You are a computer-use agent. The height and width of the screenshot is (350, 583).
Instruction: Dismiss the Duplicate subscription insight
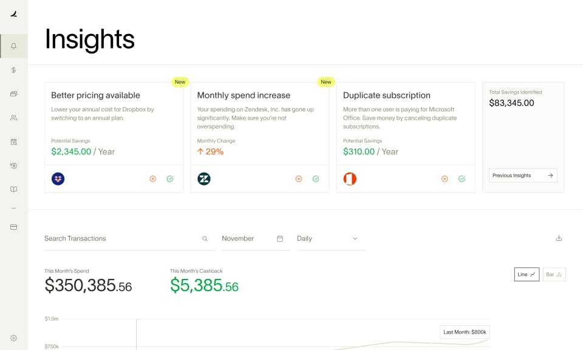pos(444,179)
